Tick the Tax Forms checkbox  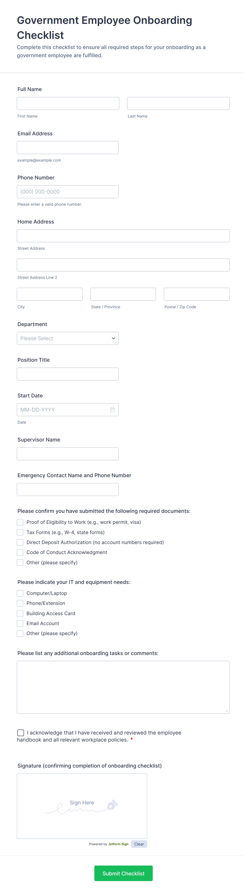(20, 532)
